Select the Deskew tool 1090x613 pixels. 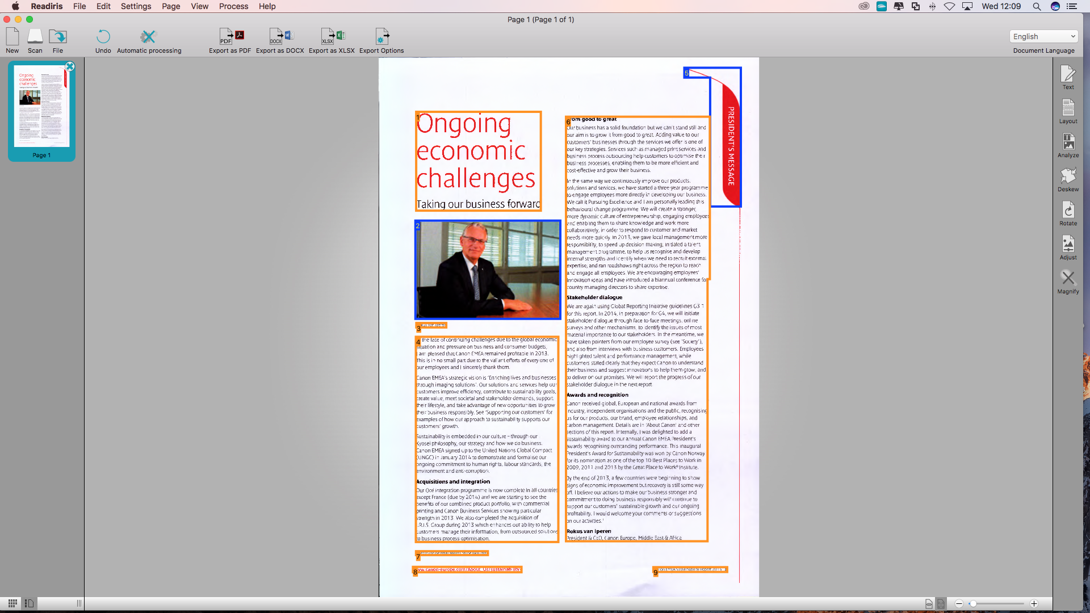(1068, 176)
